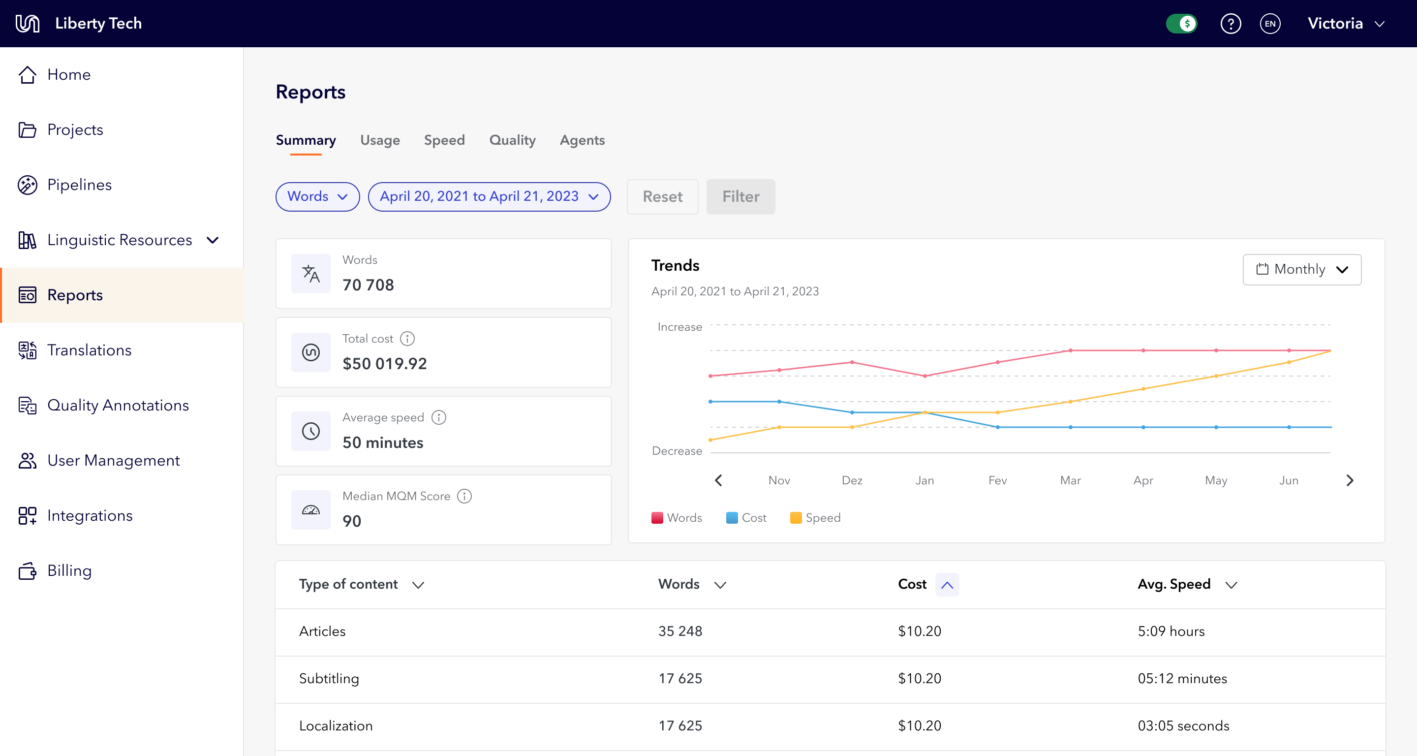Sort by Avg. Speed column arrow
The image size is (1417, 756).
click(x=1231, y=584)
